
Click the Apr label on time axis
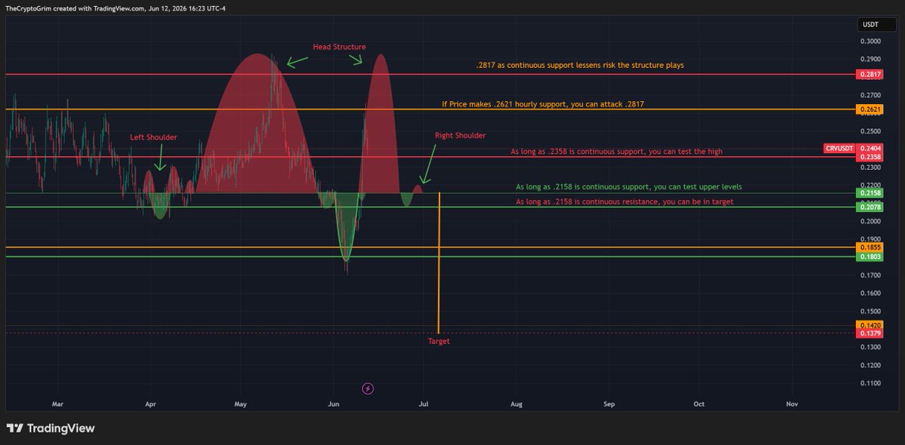tap(151, 404)
